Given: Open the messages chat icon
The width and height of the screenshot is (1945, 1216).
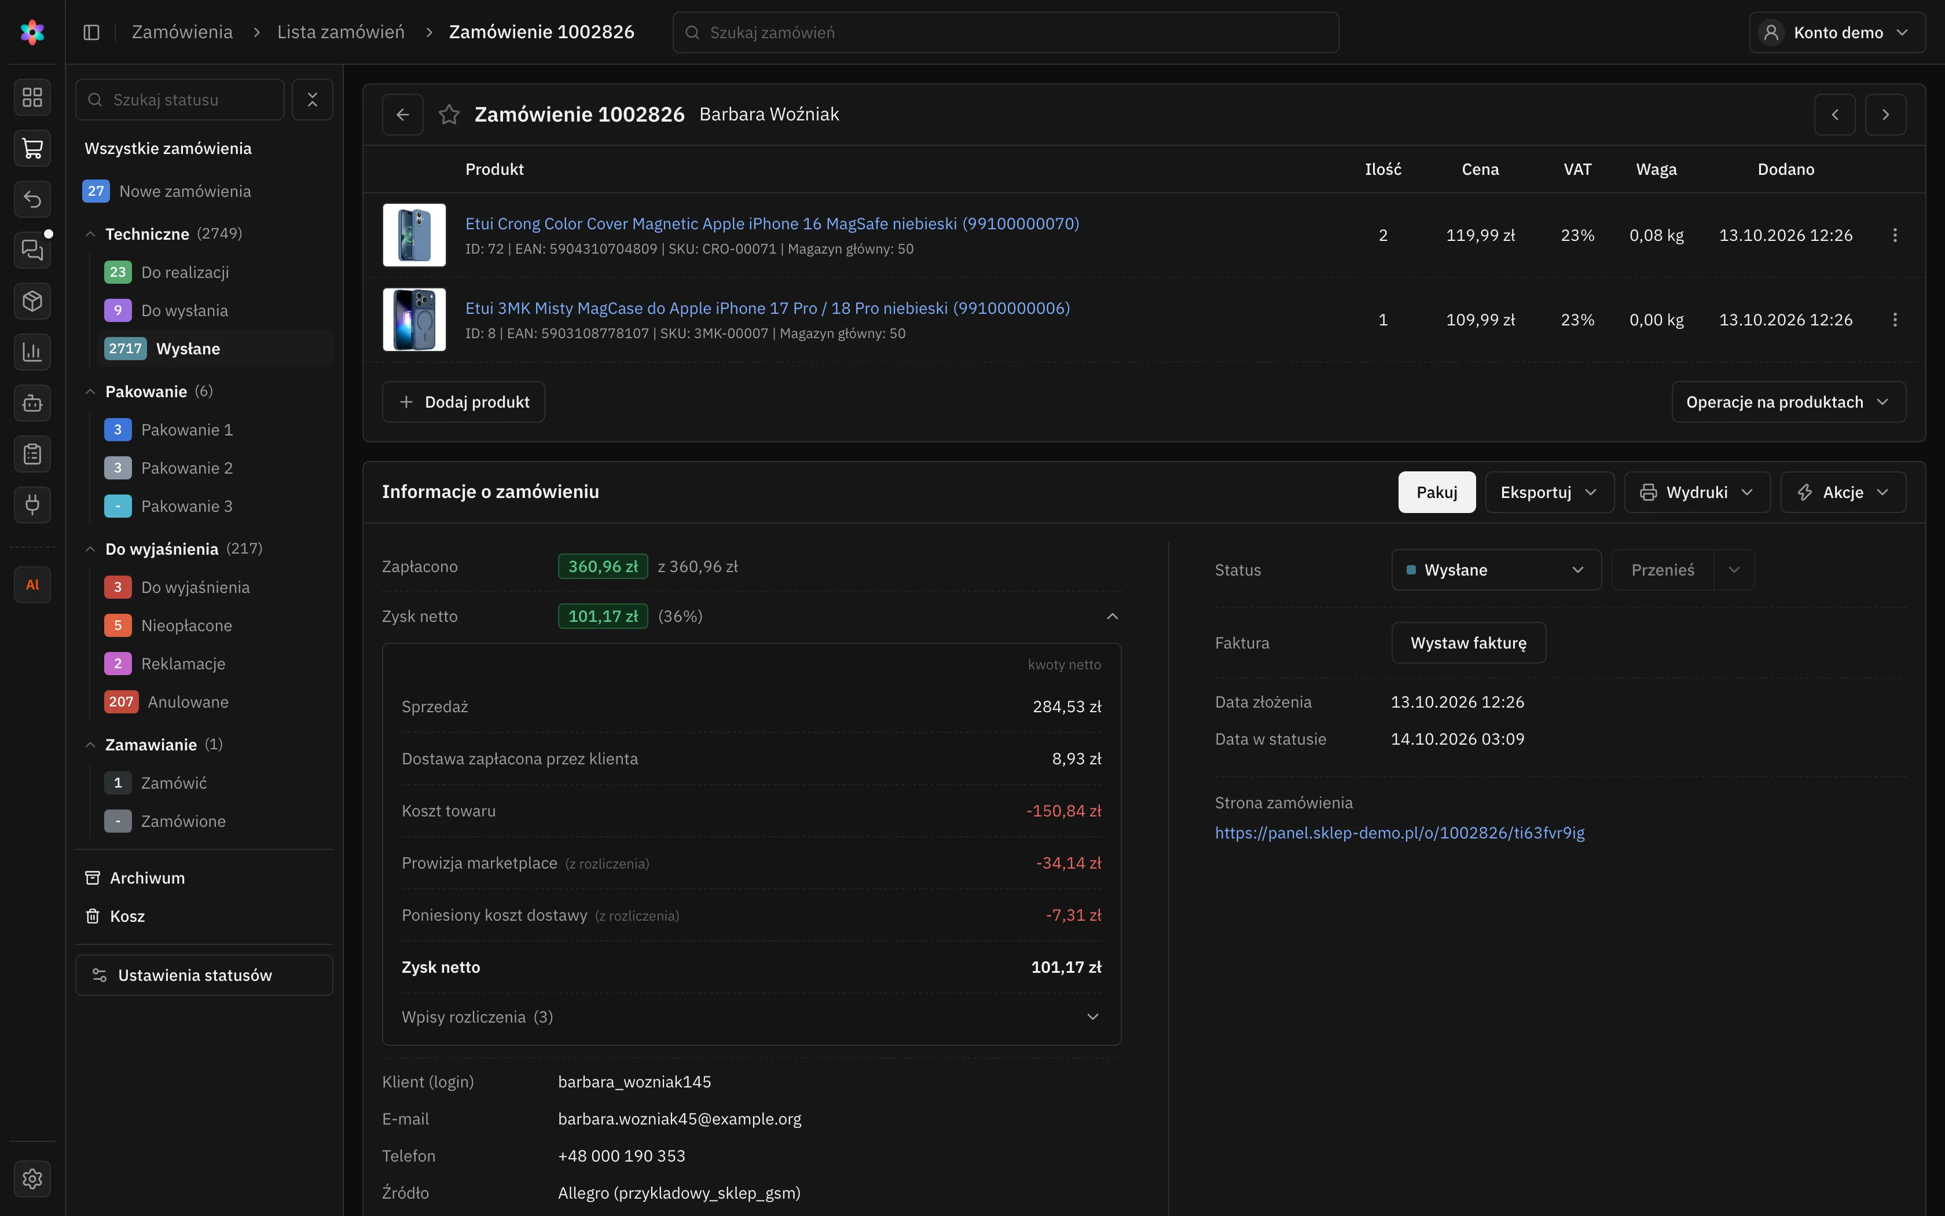Looking at the screenshot, I should tap(32, 250).
